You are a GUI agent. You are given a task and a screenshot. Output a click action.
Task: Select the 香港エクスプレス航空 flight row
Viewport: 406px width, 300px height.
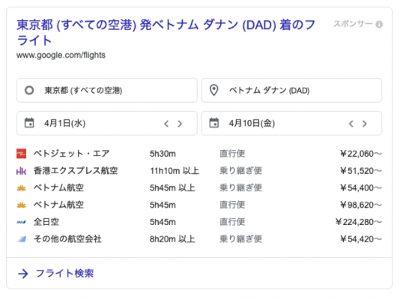point(199,170)
